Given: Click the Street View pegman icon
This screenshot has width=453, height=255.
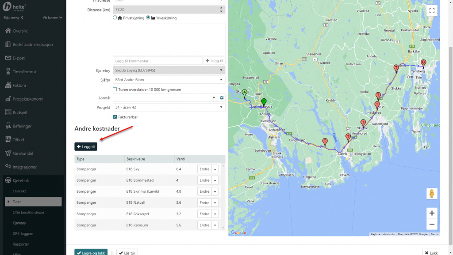Looking at the screenshot, I should 432,194.
